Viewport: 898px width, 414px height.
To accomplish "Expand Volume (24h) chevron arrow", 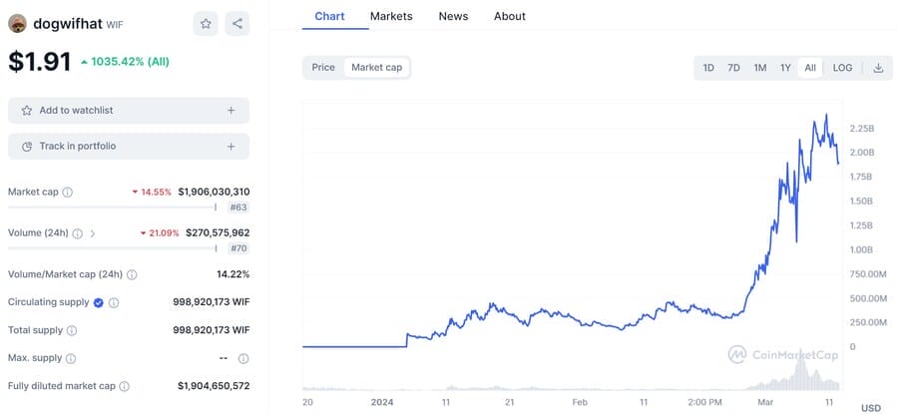I will click(x=93, y=233).
